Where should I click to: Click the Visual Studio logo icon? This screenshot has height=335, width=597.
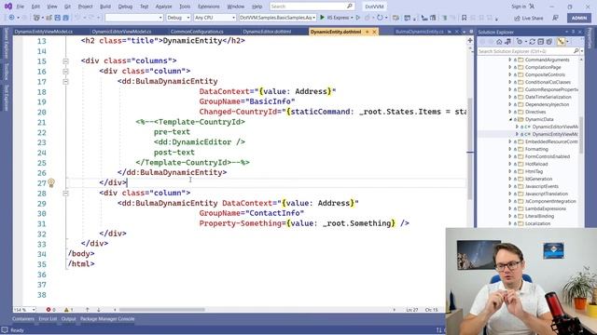(x=8, y=7)
